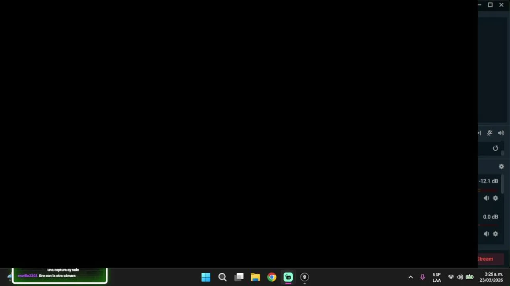Screen dimensions: 510x286
Task: Open settings gear for 0.0 dB source
Action: (x=495, y=234)
